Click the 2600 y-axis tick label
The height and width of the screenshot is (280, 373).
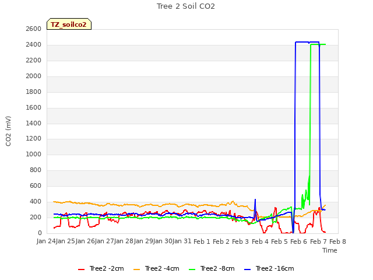point(34,29)
